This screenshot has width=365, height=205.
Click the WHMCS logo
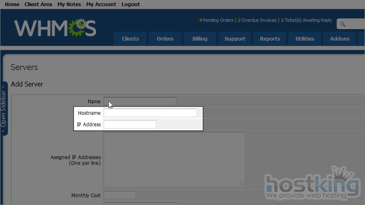[x=55, y=28]
